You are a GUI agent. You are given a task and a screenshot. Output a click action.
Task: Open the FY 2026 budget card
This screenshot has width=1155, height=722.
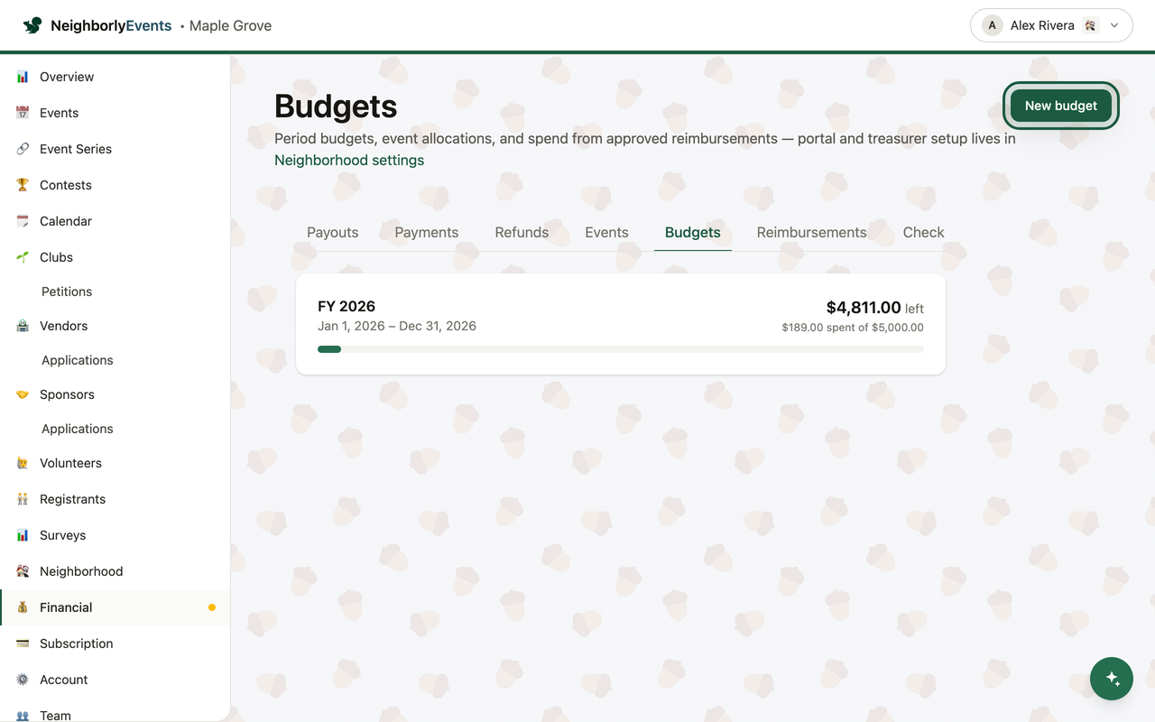621,324
